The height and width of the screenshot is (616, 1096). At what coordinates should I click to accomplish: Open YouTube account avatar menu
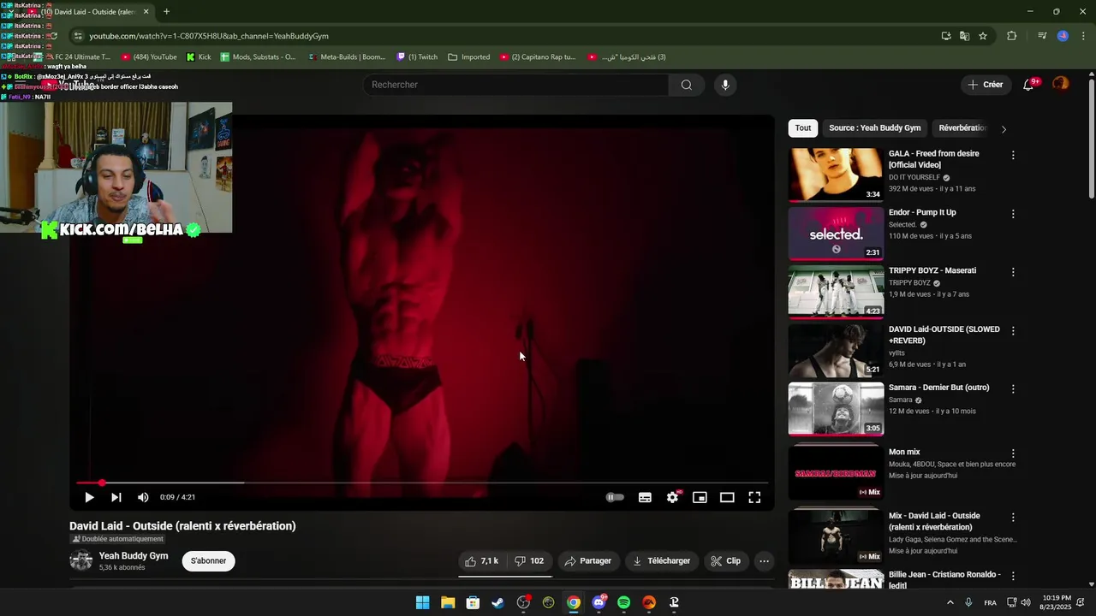(1061, 84)
